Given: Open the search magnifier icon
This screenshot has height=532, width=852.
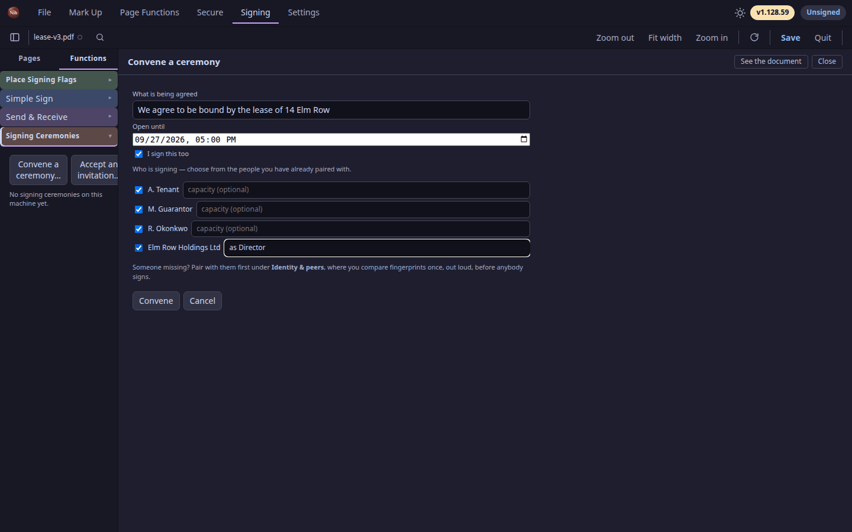Looking at the screenshot, I should click(100, 37).
